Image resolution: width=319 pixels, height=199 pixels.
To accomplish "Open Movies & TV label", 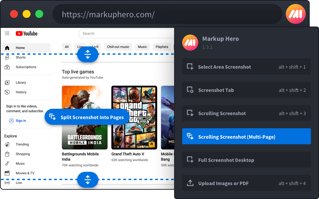I will coord(25,173).
